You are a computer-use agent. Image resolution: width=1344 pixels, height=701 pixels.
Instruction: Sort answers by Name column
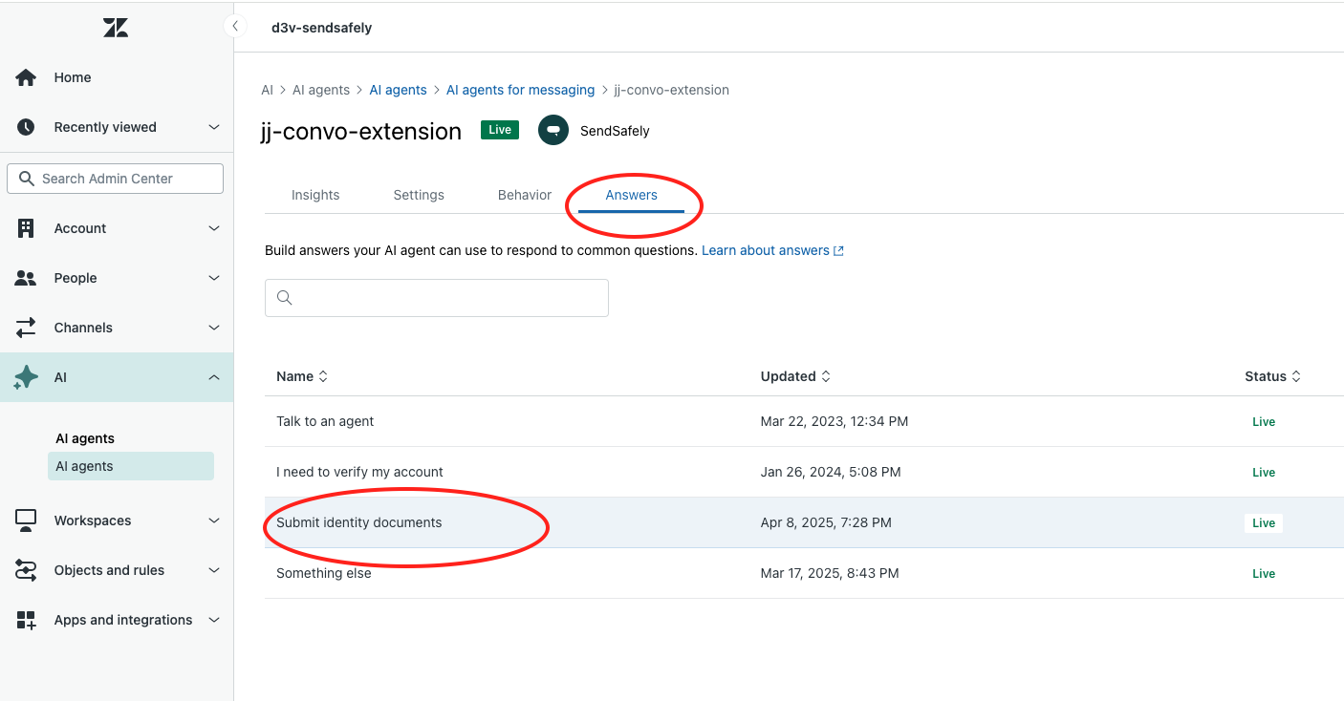tap(302, 376)
